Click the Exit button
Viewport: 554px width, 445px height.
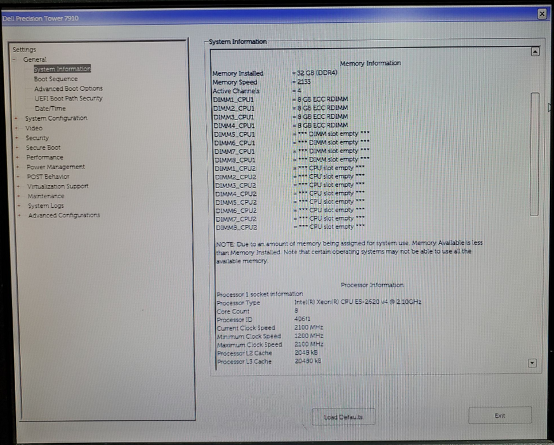coord(500,416)
